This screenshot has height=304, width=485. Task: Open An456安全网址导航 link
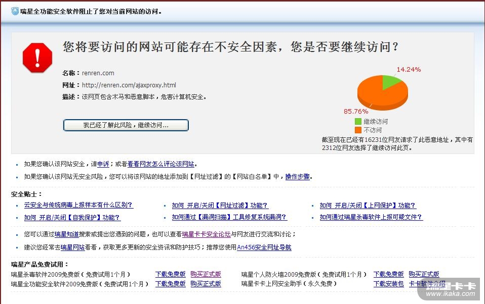point(264,247)
